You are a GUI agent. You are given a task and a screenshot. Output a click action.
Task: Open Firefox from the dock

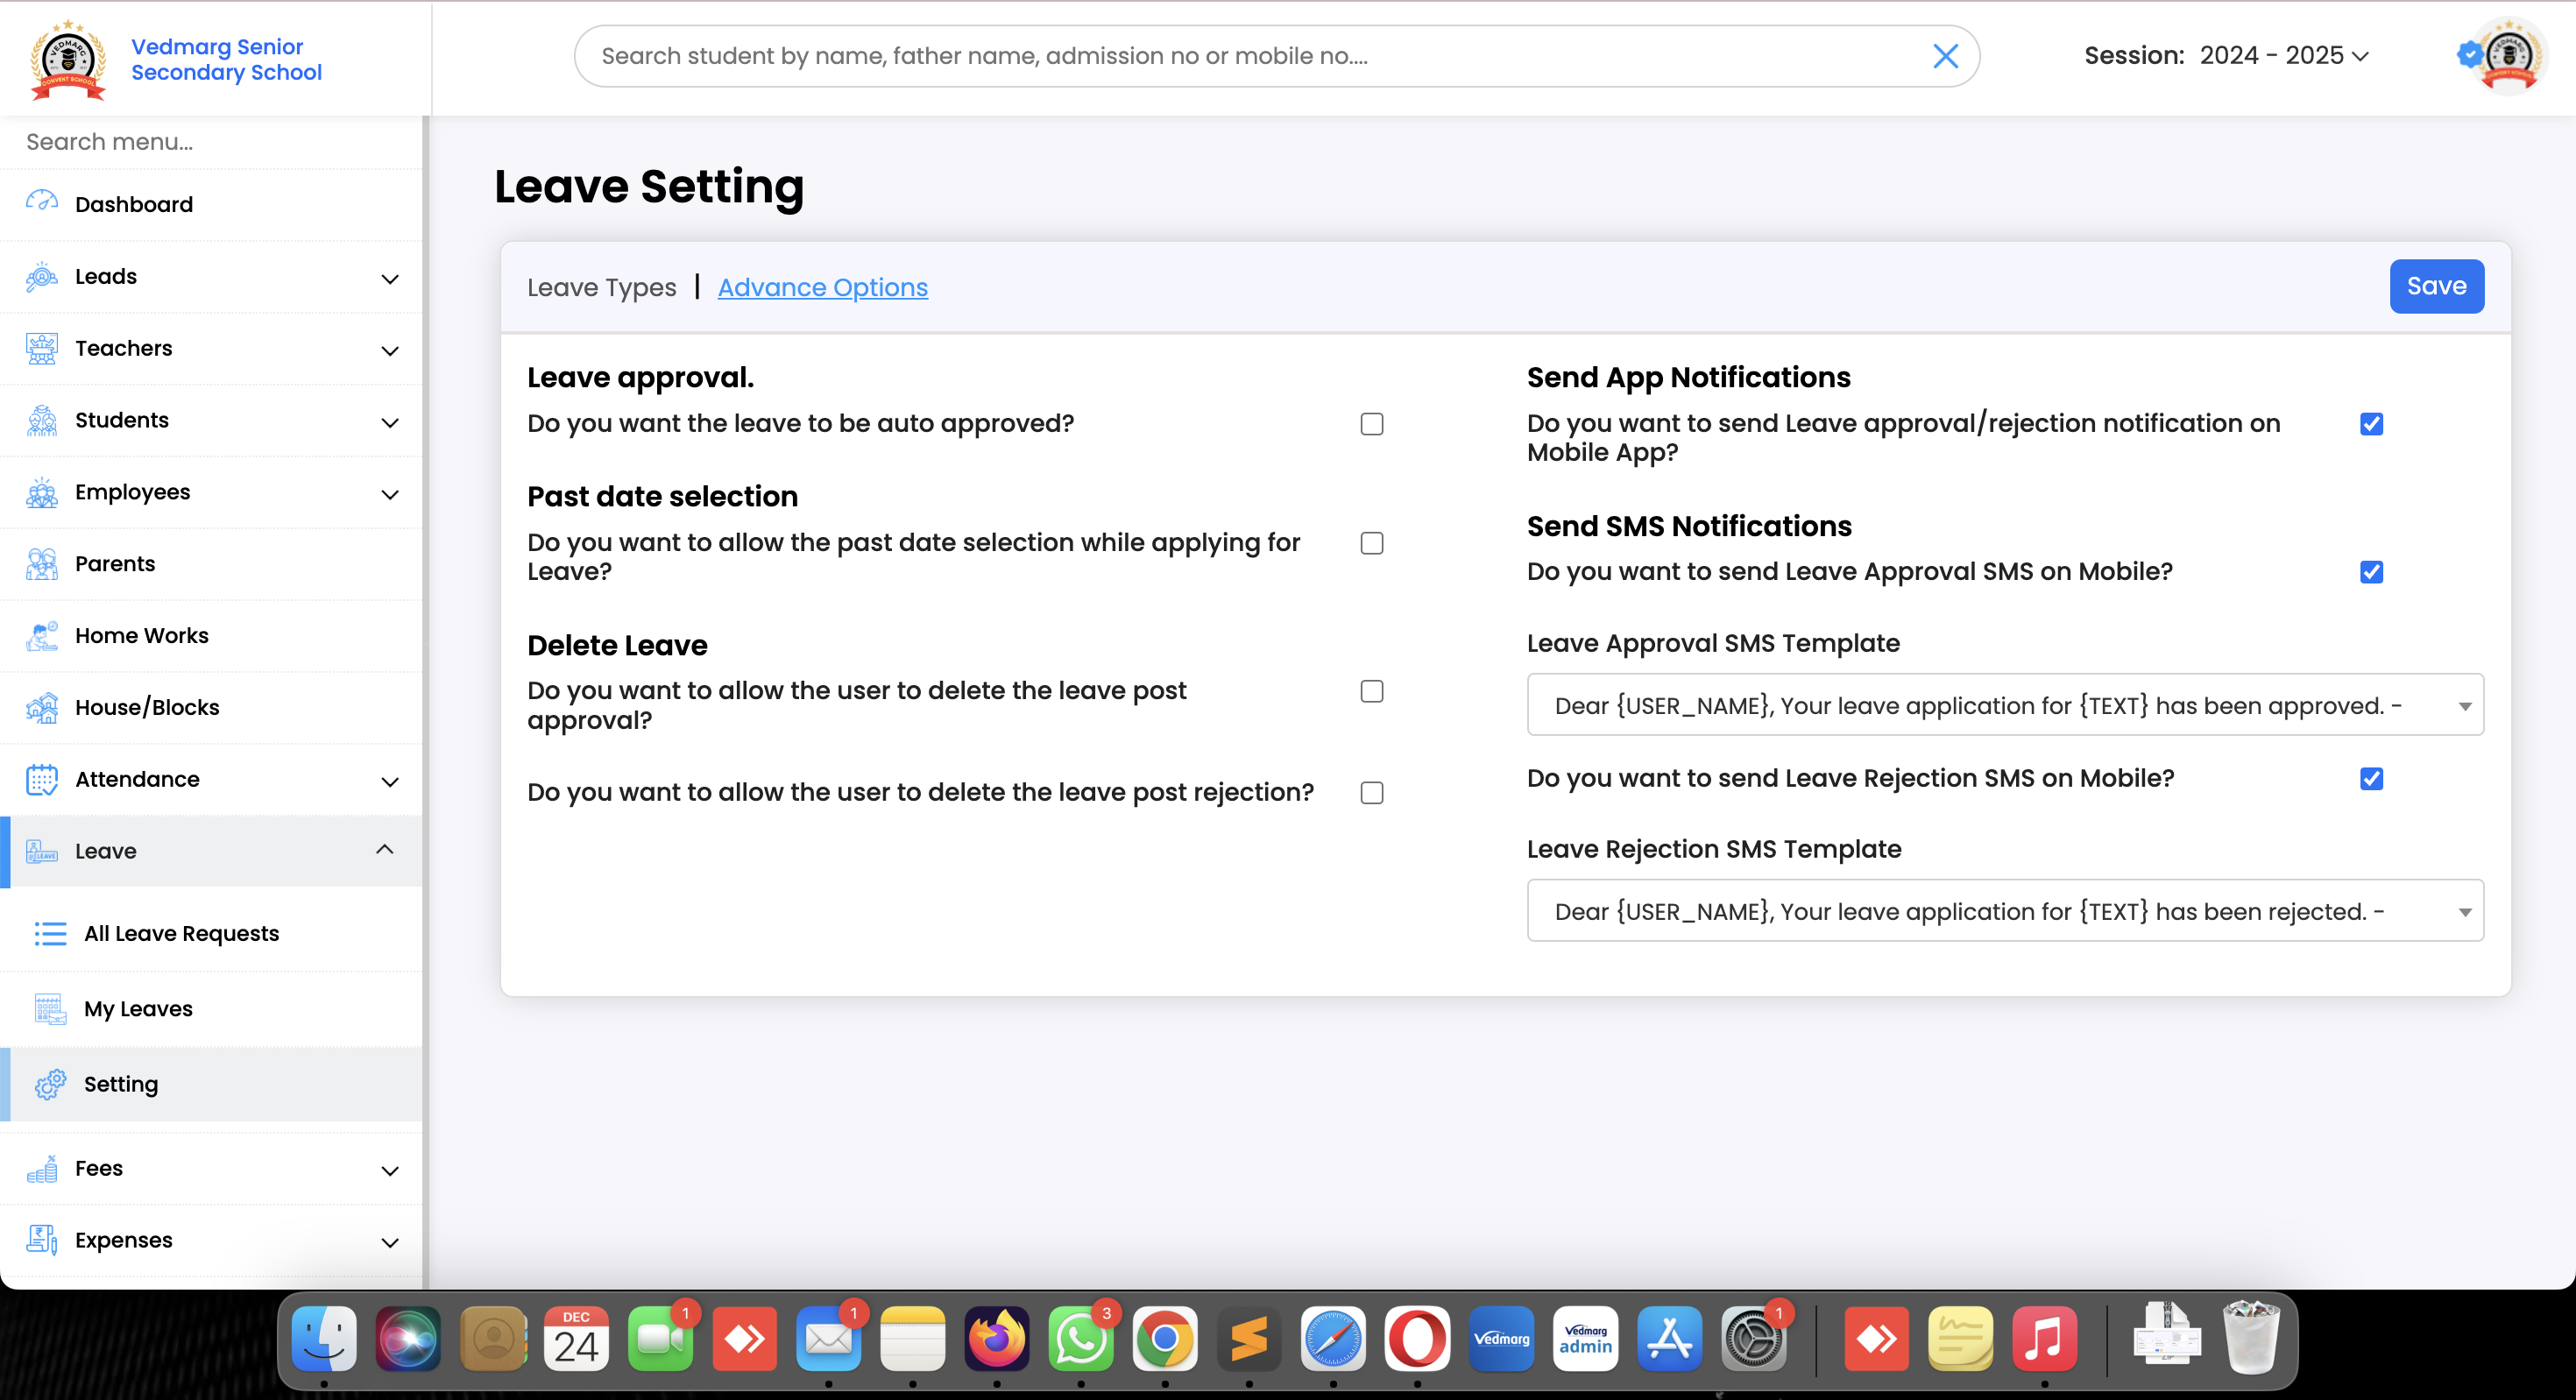coord(996,1338)
